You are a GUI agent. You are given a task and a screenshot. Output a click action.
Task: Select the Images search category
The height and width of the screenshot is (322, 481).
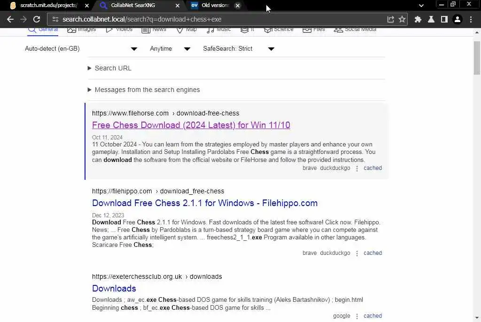81,30
